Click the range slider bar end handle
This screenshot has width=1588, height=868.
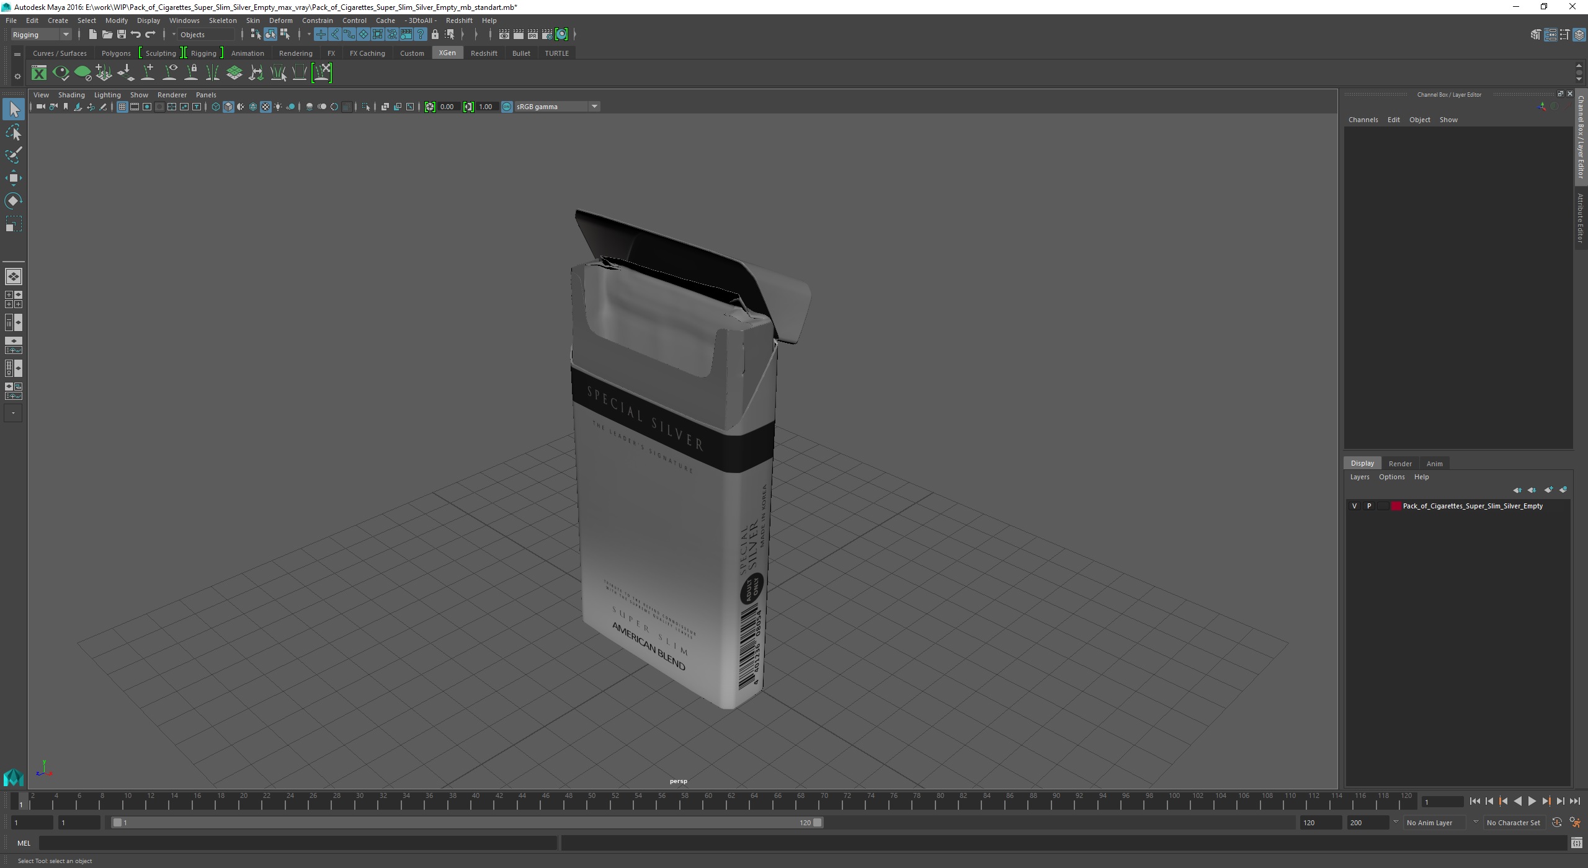[x=818, y=823]
